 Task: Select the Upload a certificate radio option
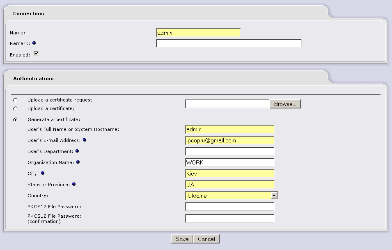[x=16, y=109]
